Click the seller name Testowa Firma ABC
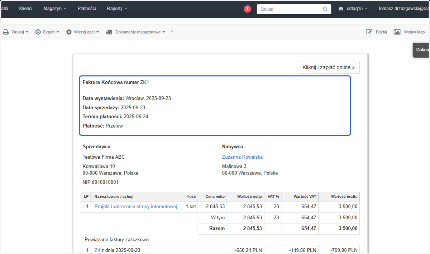 click(104, 157)
